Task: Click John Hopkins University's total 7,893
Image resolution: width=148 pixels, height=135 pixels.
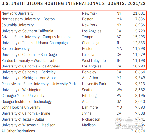Action: [x=140, y=107]
